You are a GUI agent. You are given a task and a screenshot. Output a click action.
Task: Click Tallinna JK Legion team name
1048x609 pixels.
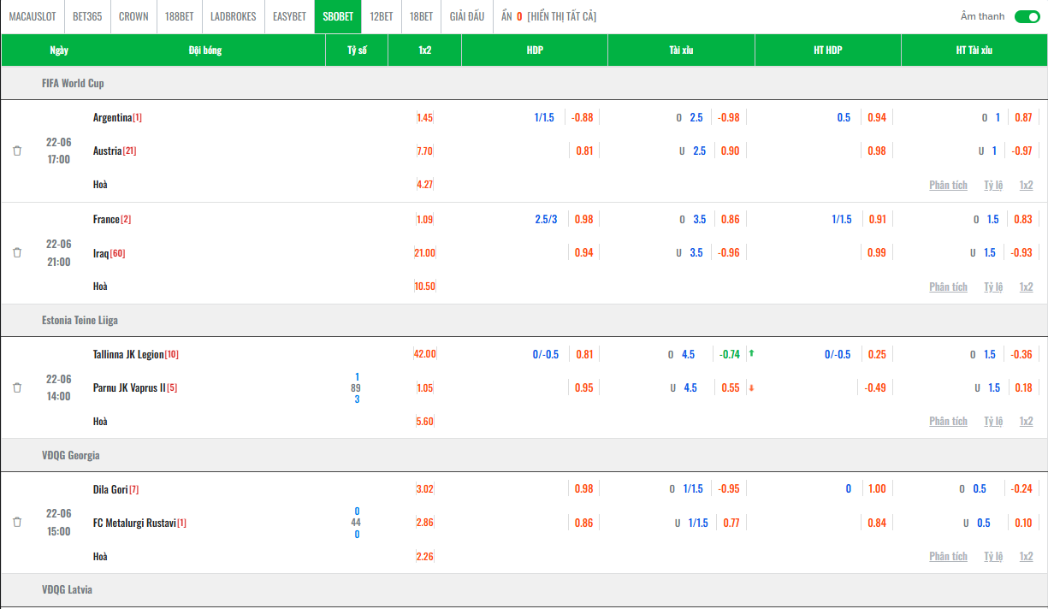(x=128, y=354)
